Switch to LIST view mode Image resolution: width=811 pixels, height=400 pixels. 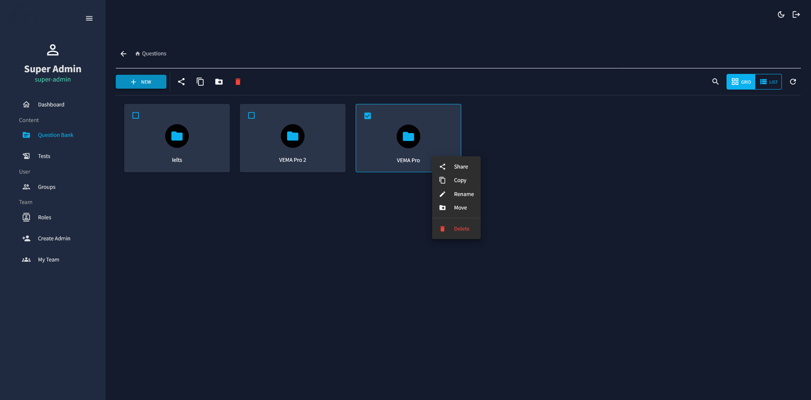coord(768,82)
